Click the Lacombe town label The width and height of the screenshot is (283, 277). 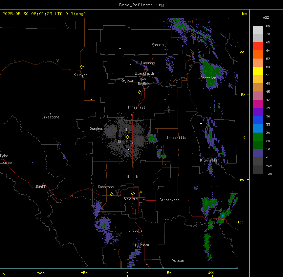(x=148, y=63)
